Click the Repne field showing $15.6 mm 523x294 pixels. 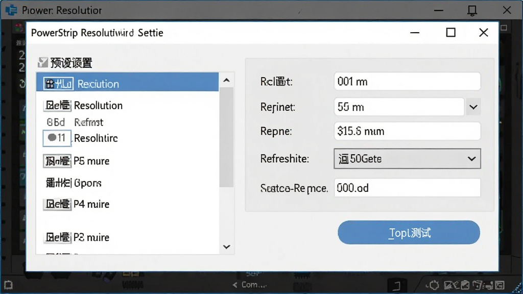(407, 131)
